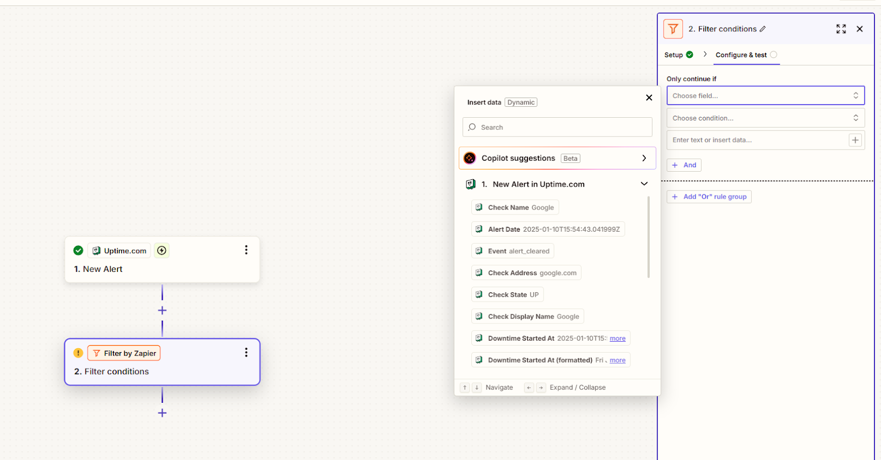Select the Check Address google.com data pill
The height and width of the screenshot is (460, 881).
[x=526, y=273]
